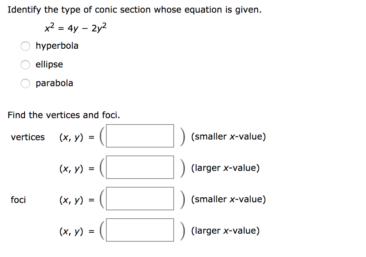Click the larger x-value vertex input box

[x=140, y=167]
